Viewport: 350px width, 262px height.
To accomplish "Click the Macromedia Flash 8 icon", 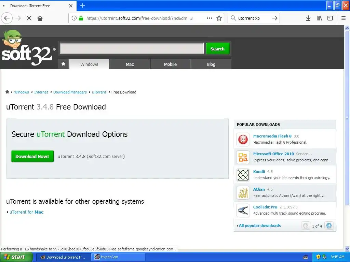I will point(243,140).
